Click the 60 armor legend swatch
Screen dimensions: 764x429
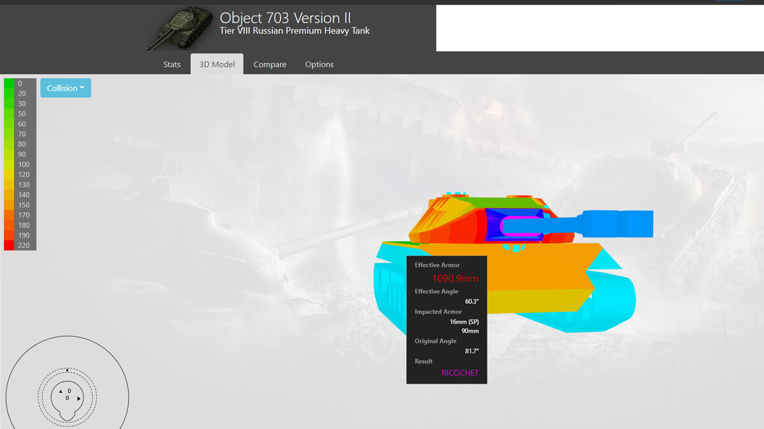[x=9, y=124]
